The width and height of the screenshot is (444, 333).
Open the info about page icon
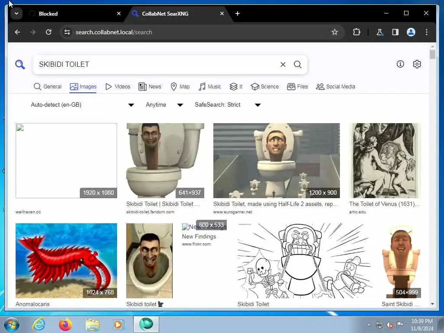[x=400, y=64]
